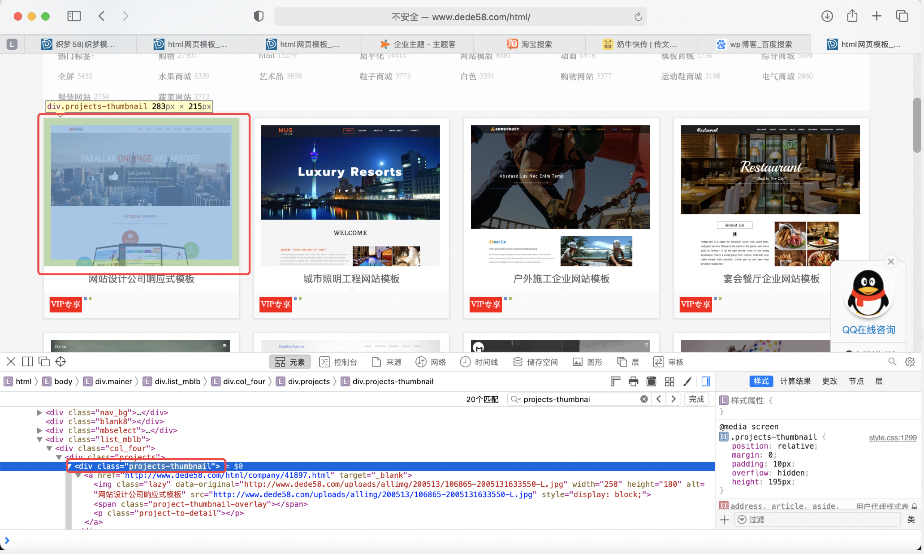Toggle the details sidebar panel

pyautogui.click(x=705, y=381)
